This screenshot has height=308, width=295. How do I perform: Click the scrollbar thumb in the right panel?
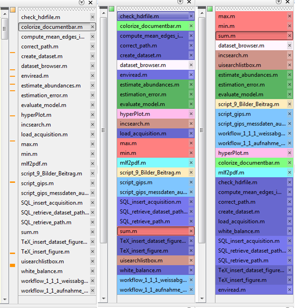tap(202, 130)
